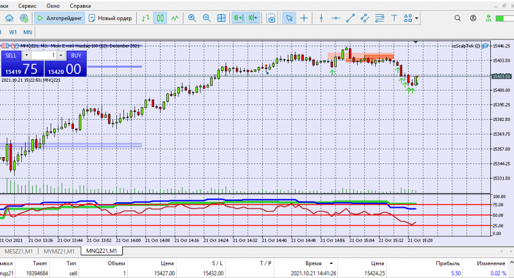The width and height of the screenshot is (514, 278).
Task: Click the osScalpTick expert advisor icon
Action: click(x=486, y=46)
